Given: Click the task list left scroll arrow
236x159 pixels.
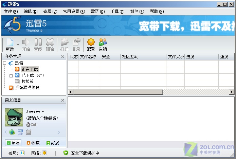Looking at the screenshot, I should point(70,92).
